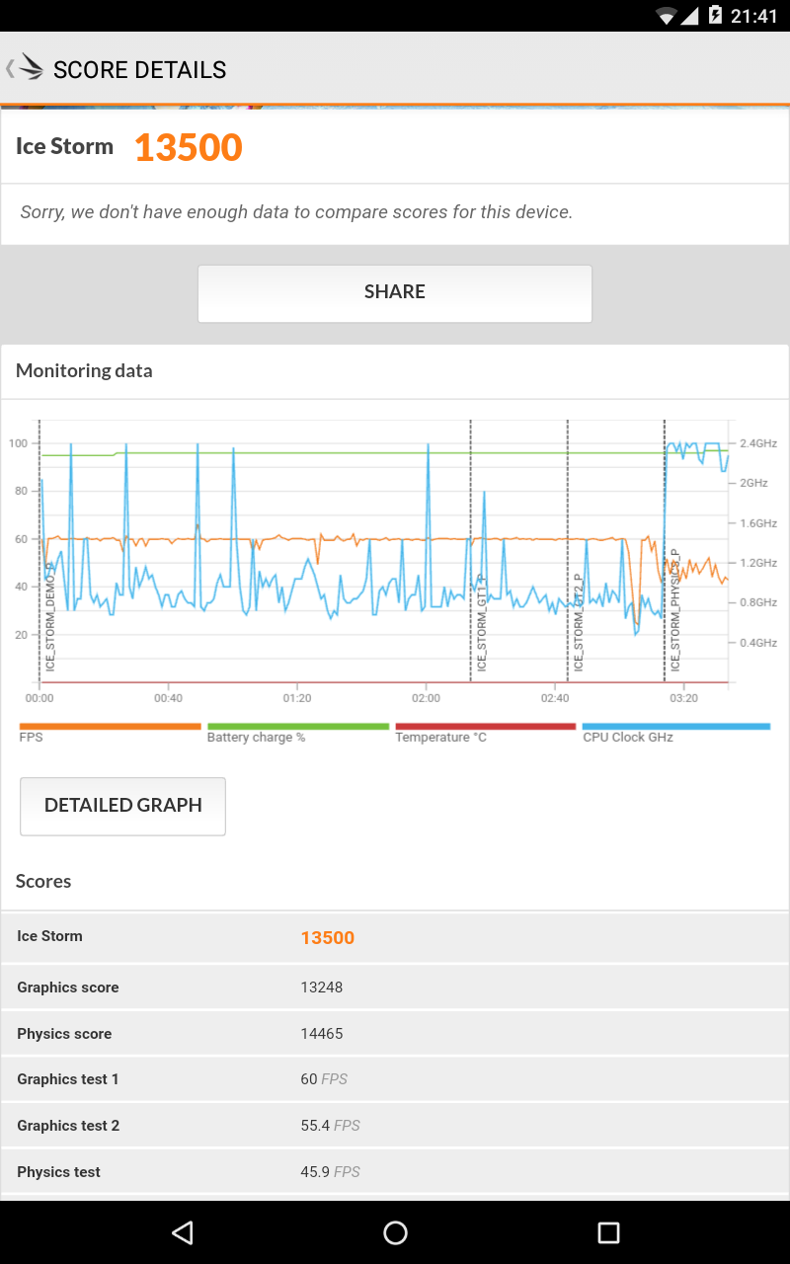The width and height of the screenshot is (790, 1264).
Task: Select the Battery charge % green legend bar
Action: point(298,727)
